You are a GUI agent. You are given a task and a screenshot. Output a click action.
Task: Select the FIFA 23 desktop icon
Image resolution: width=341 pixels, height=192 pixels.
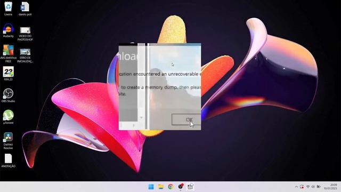[9, 74]
